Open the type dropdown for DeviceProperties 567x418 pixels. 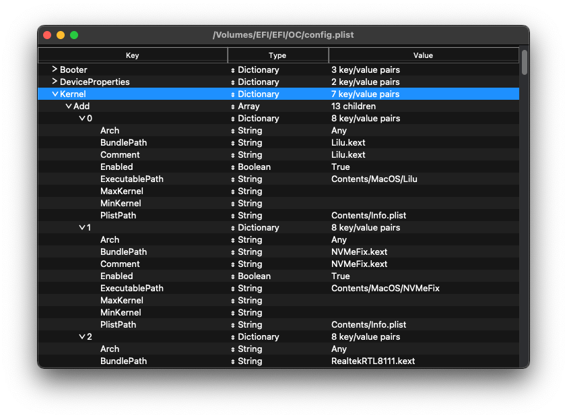(233, 82)
